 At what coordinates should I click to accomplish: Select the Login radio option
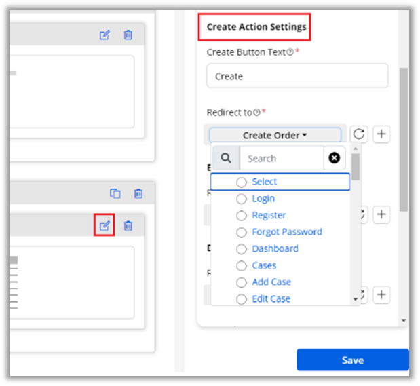point(241,199)
